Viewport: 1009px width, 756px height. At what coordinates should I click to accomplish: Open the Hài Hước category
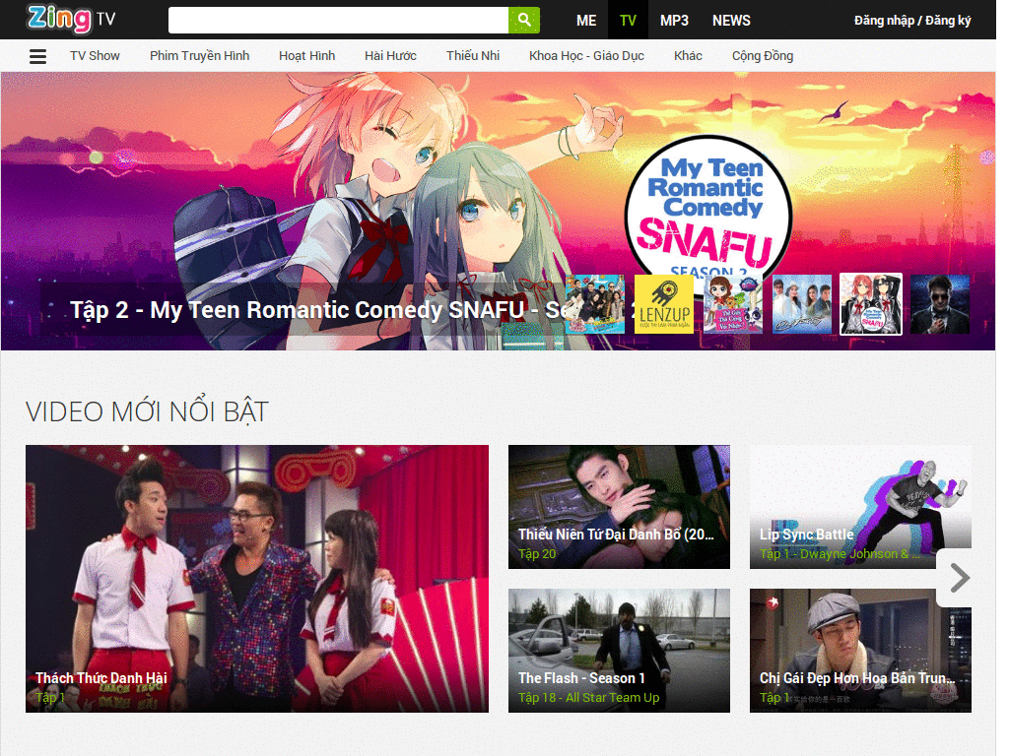pyautogui.click(x=390, y=56)
